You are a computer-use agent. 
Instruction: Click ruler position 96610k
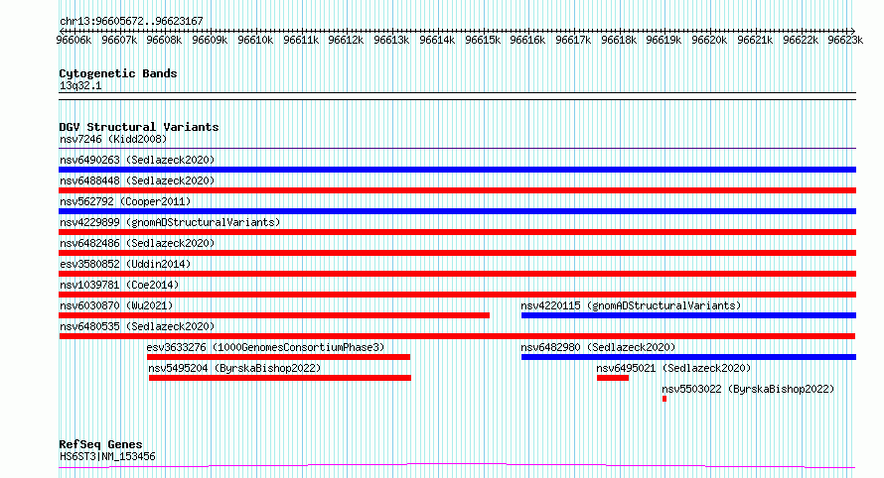point(255,40)
